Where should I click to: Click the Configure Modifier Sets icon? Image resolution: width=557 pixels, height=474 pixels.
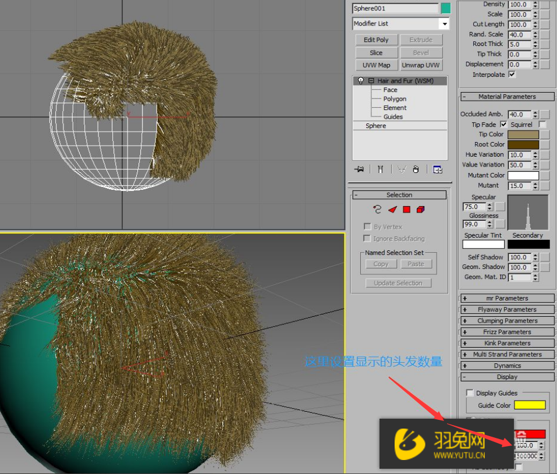click(x=438, y=169)
